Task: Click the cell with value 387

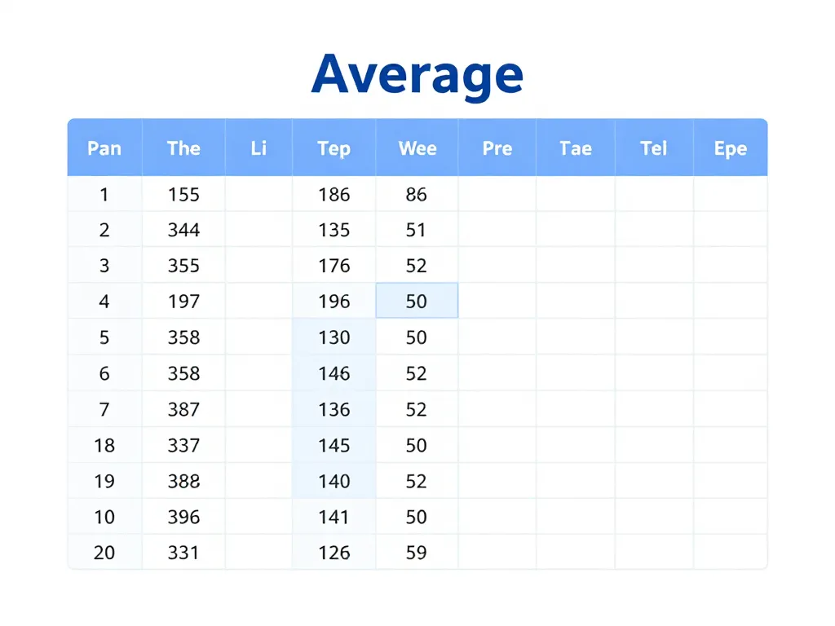Action: tap(183, 409)
